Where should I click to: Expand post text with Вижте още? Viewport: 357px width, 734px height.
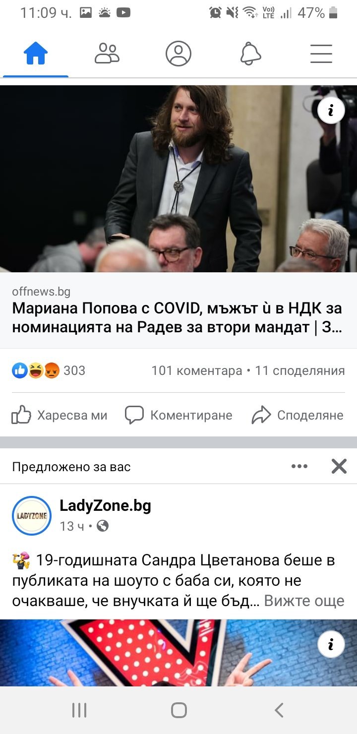point(304,601)
